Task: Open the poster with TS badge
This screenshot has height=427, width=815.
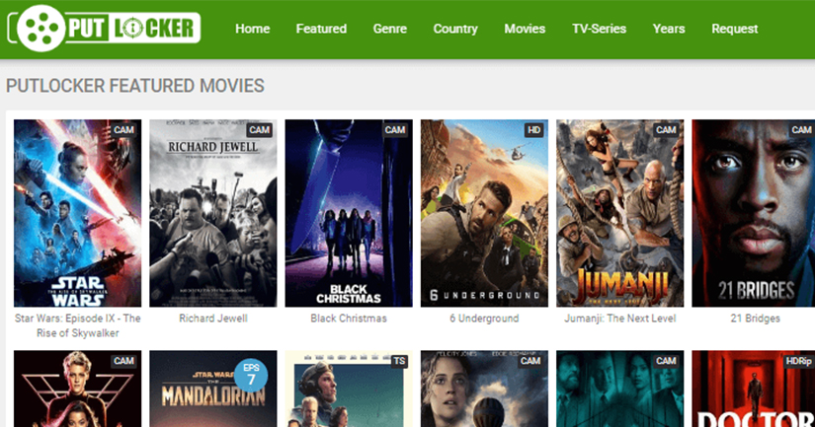Action: point(349,389)
